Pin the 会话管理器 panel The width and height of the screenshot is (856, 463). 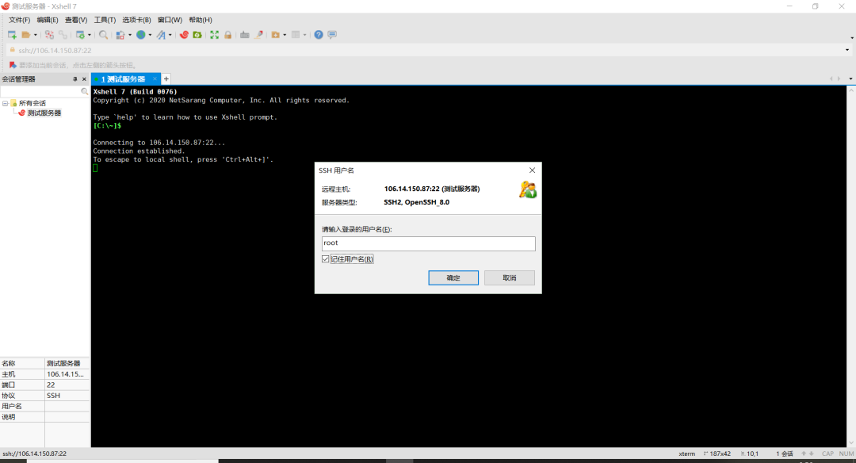[75, 79]
